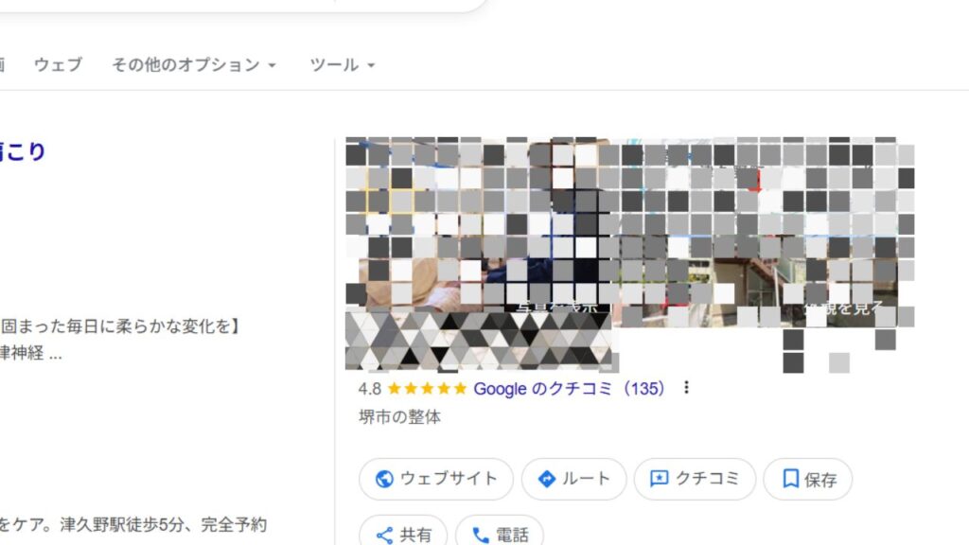Click the review speech-bubble icon for クチコミ
This screenshot has height=545, width=969.
tap(659, 479)
